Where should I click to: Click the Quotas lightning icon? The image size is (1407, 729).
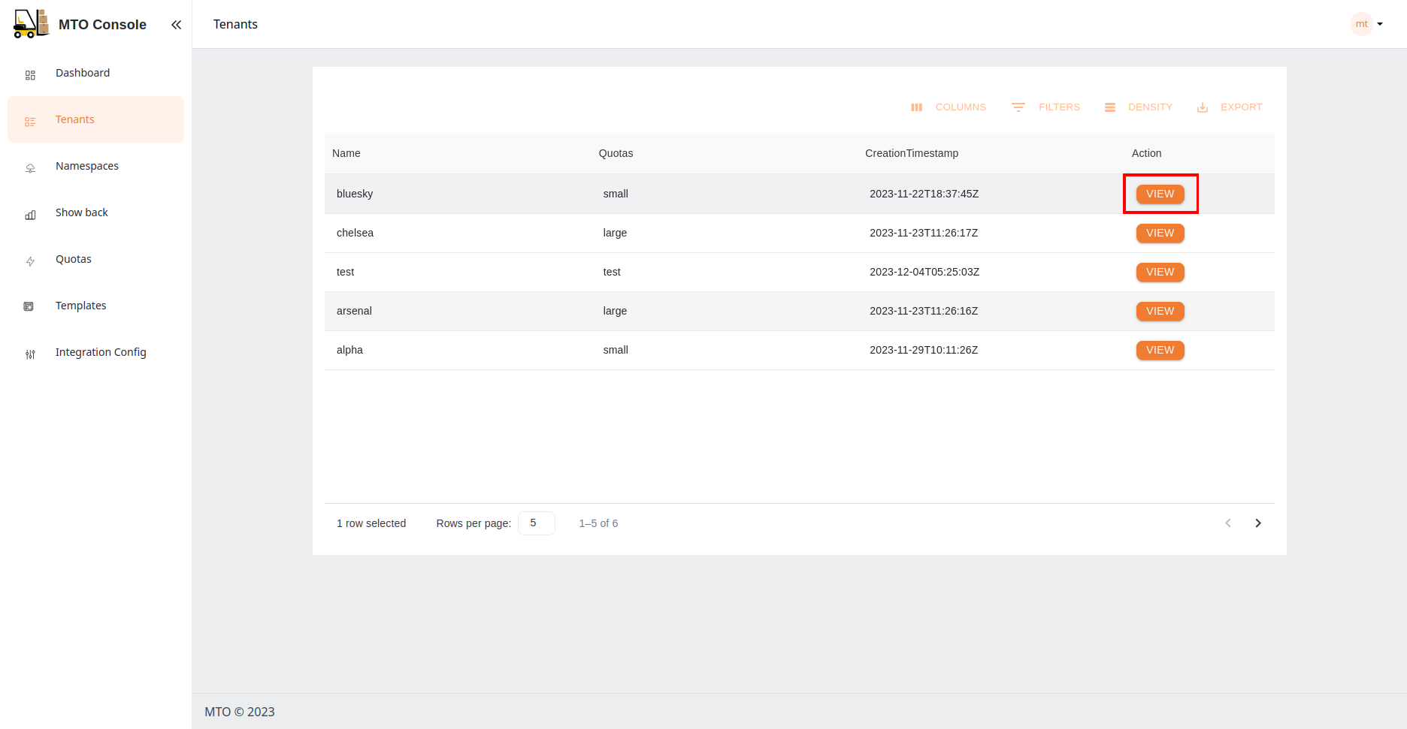point(30,261)
